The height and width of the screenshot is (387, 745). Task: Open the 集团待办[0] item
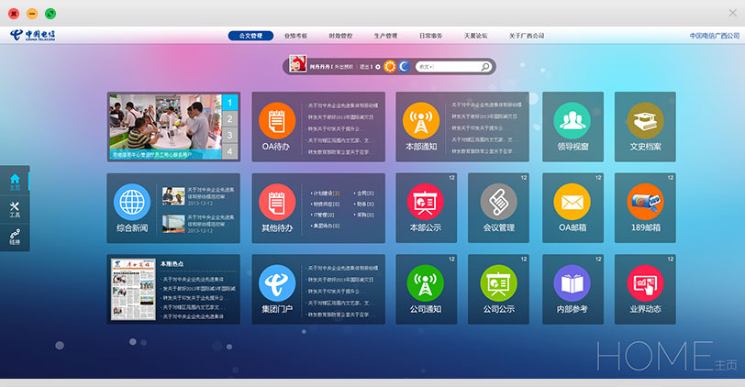[x=326, y=226]
